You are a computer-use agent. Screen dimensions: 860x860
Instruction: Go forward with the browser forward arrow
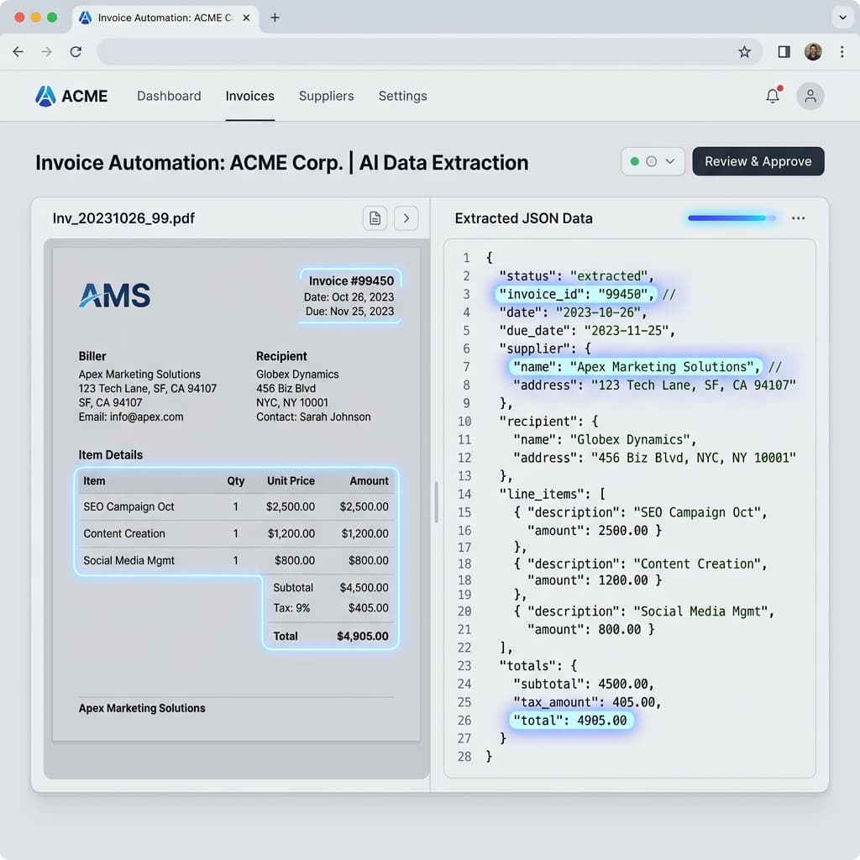tap(47, 51)
